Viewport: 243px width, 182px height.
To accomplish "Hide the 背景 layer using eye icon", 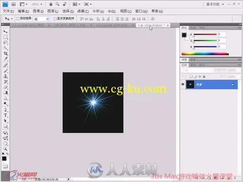I will tap(183, 84).
